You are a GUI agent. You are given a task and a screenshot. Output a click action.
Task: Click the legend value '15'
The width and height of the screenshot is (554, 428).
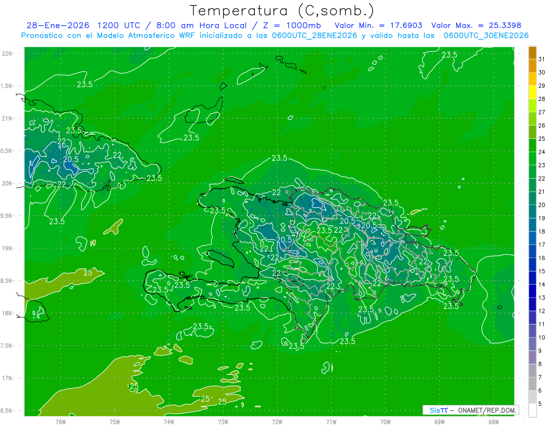point(542,271)
